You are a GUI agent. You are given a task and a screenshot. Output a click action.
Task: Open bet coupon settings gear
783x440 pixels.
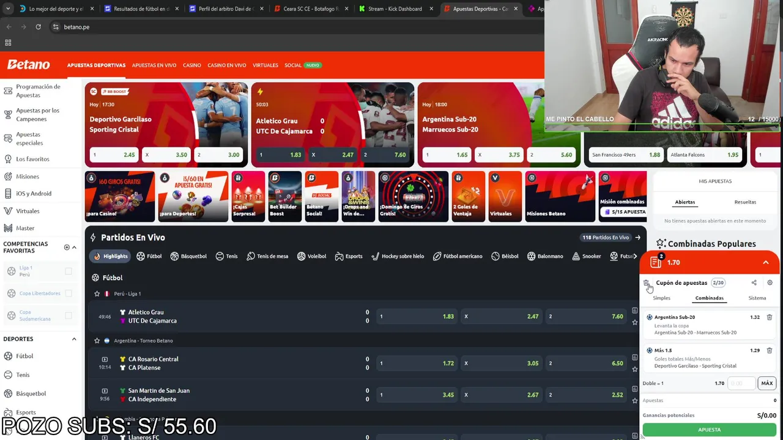click(x=770, y=283)
